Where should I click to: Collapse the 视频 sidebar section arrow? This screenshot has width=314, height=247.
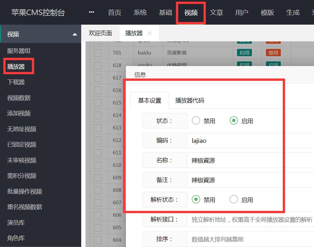coord(75,34)
